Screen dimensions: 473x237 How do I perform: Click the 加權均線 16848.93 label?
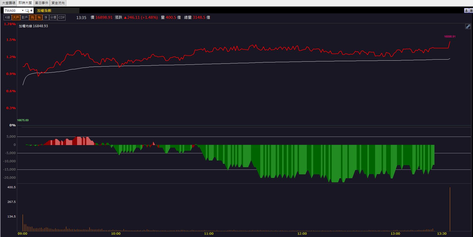click(33, 26)
